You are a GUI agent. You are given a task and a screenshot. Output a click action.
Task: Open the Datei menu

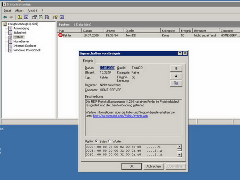(x=7, y=10)
